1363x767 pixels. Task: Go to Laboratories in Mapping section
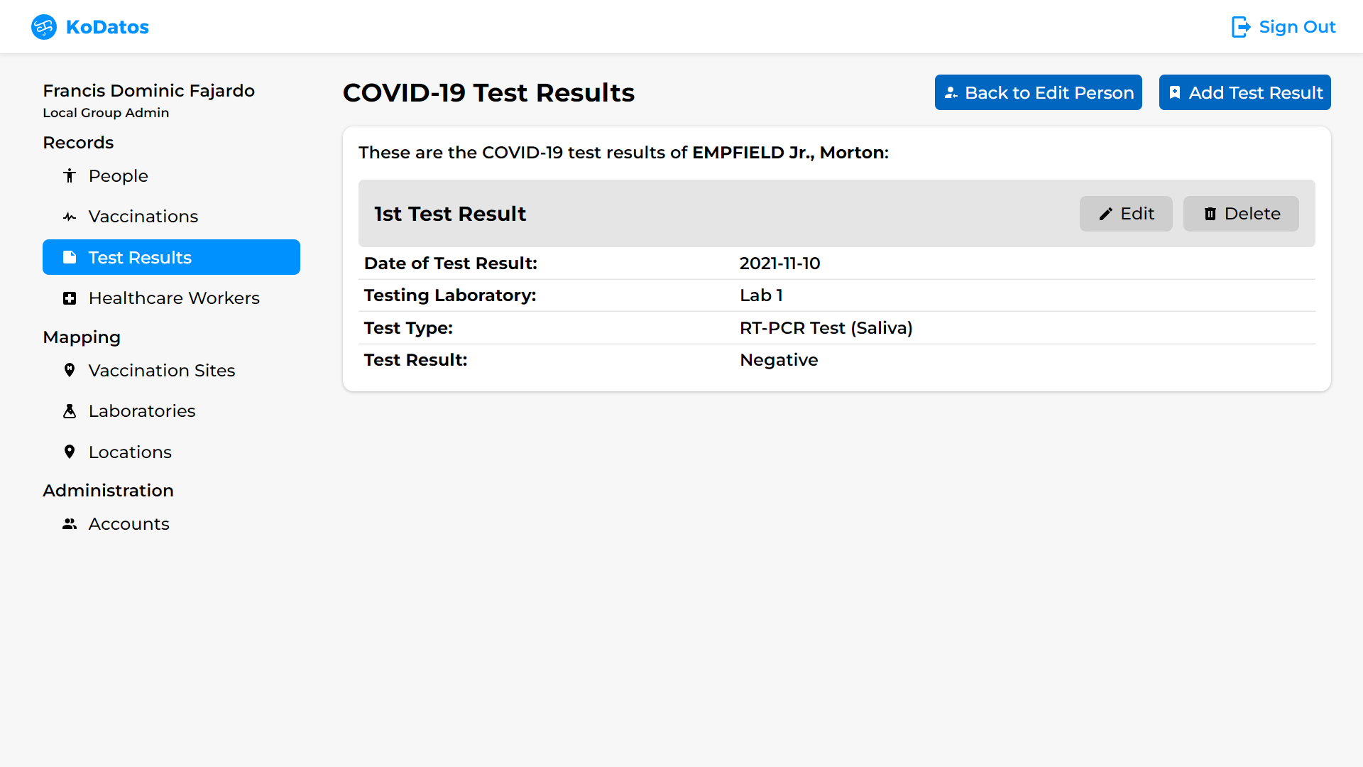pos(141,411)
